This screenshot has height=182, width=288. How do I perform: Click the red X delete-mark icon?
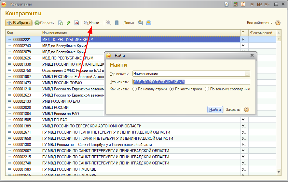pos(76,23)
